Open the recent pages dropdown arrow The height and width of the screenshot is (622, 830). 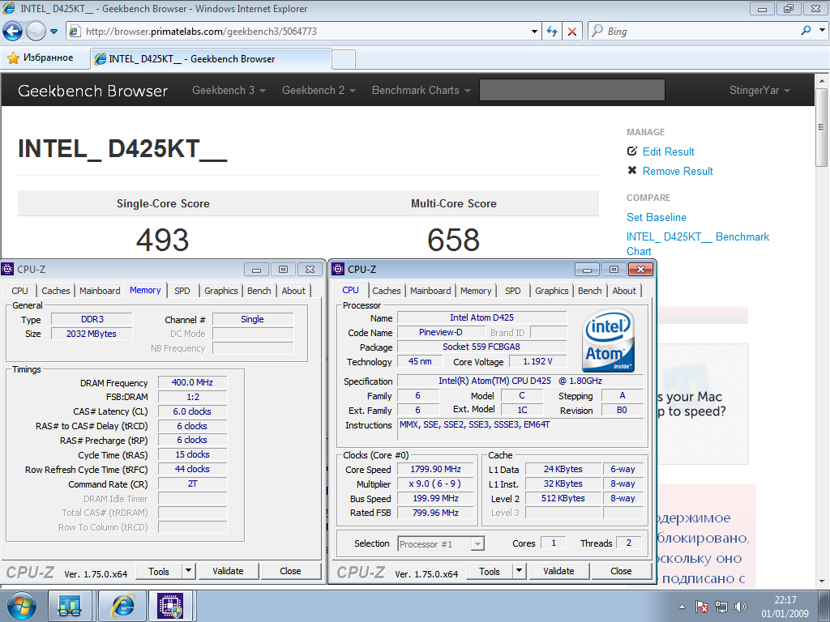click(x=53, y=32)
